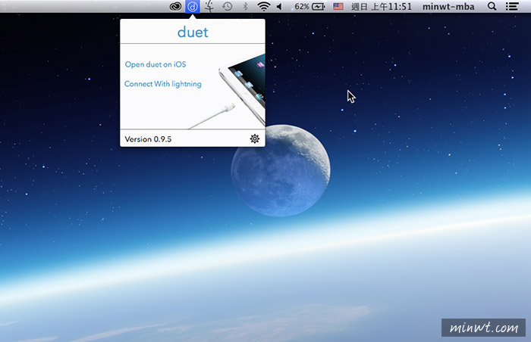This screenshot has width=531, height=342.
Task: Open the volume speaker menu
Action: pyautogui.click(x=279, y=6)
